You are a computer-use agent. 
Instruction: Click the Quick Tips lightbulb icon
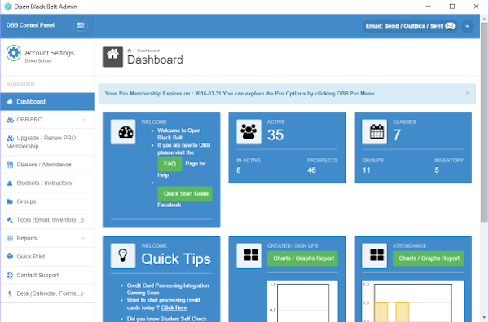pyautogui.click(x=123, y=256)
